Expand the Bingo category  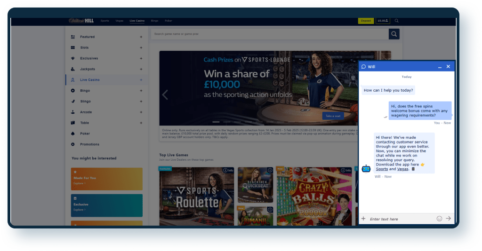(x=141, y=91)
